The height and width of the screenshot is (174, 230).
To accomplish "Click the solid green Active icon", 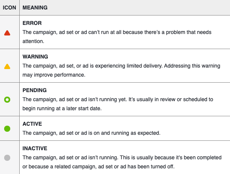I will pos(7,129).
